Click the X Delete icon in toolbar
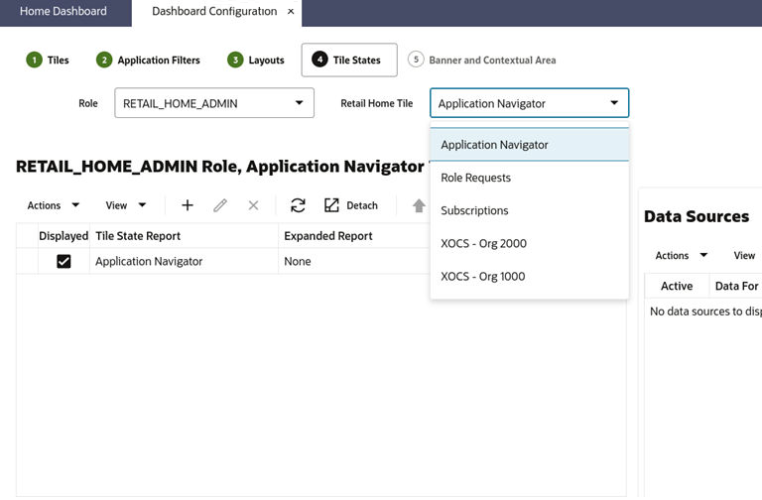The image size is (762, 500). tap(253, 205)
